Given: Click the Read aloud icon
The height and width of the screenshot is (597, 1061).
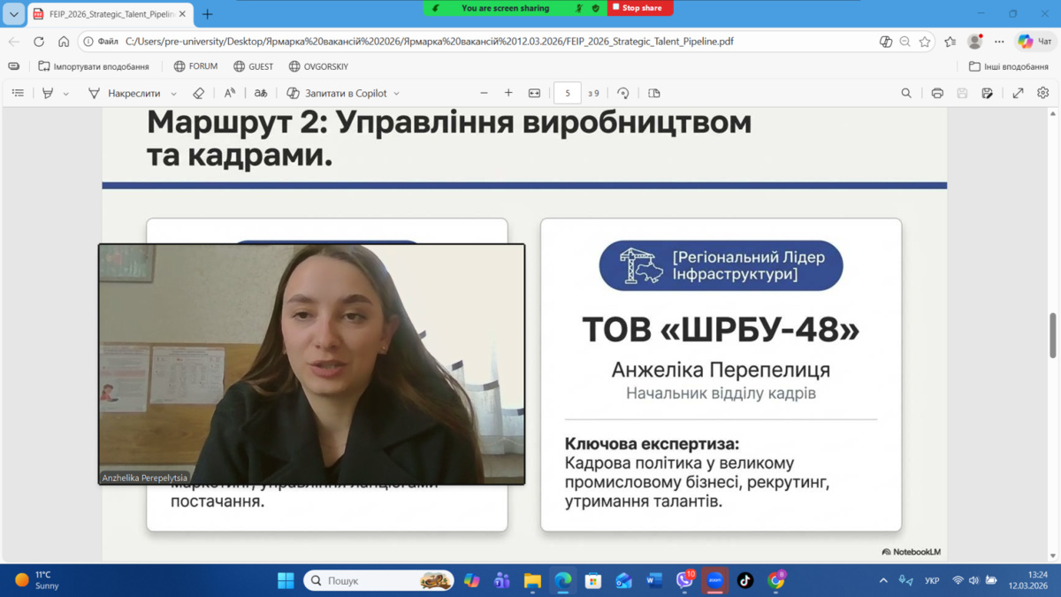Looking at the screenshot, I should tap(230, 93).
